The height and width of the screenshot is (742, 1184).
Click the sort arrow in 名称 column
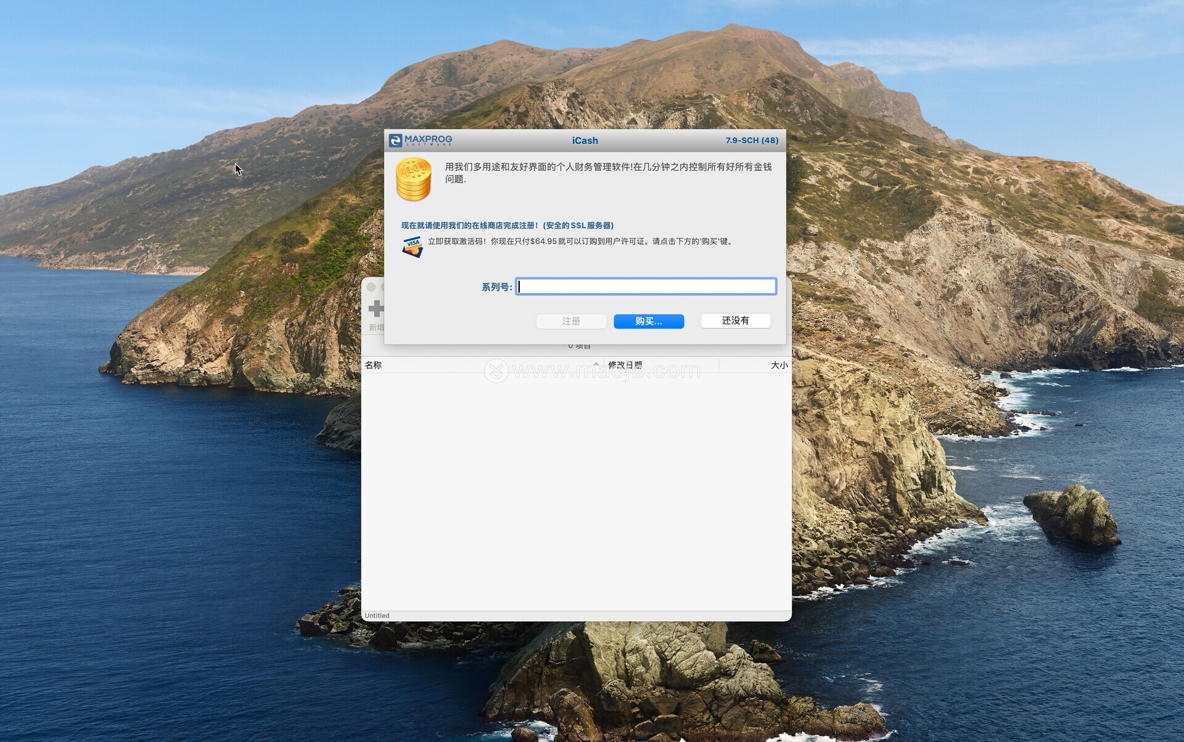pos(596,365)
